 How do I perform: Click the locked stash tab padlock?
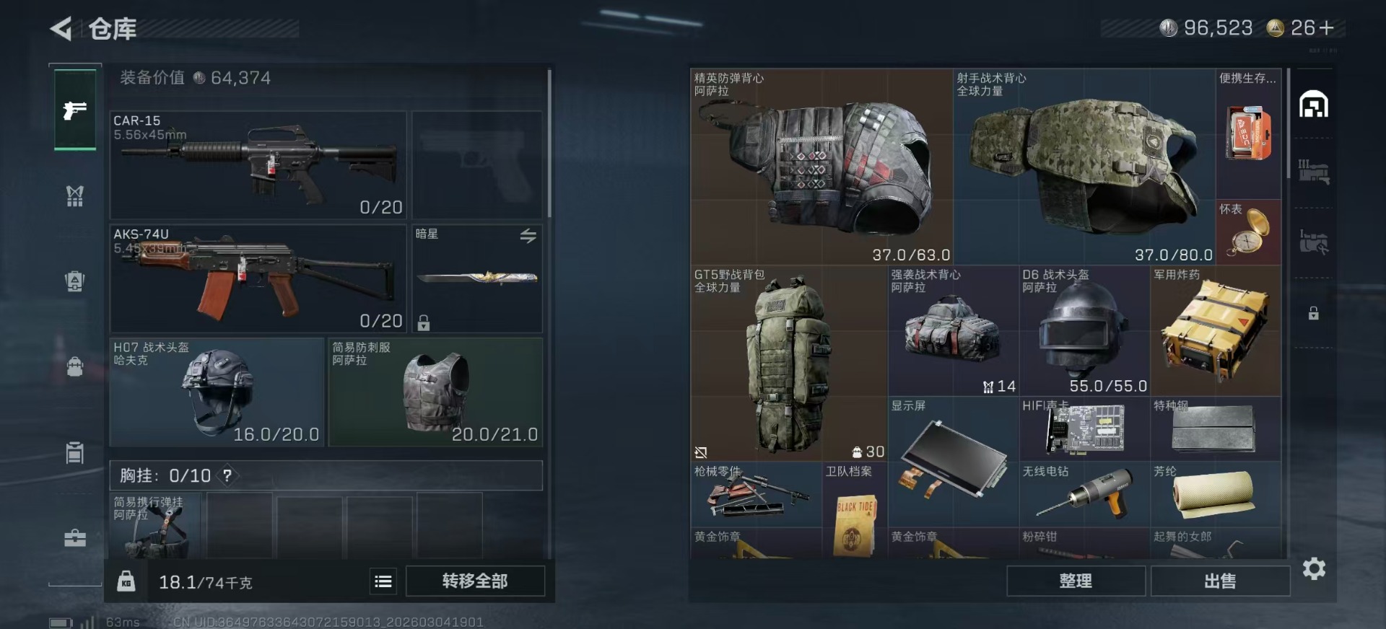[1314, 313]
